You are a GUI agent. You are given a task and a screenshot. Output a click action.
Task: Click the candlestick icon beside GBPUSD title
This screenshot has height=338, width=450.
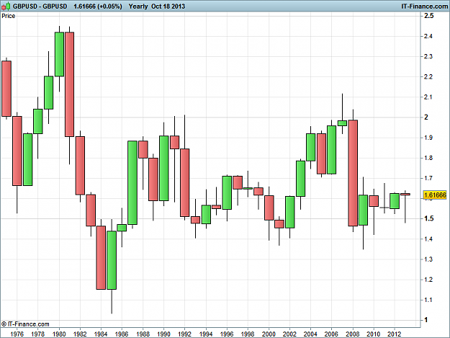tap(6, 6)
